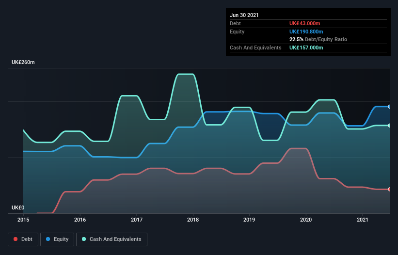Select the blue Equity endpoint marker
The image size is (398, 255).
(390, 107)
